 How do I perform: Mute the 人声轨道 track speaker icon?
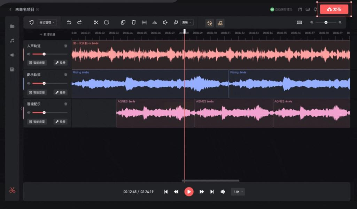click(29, 54)
